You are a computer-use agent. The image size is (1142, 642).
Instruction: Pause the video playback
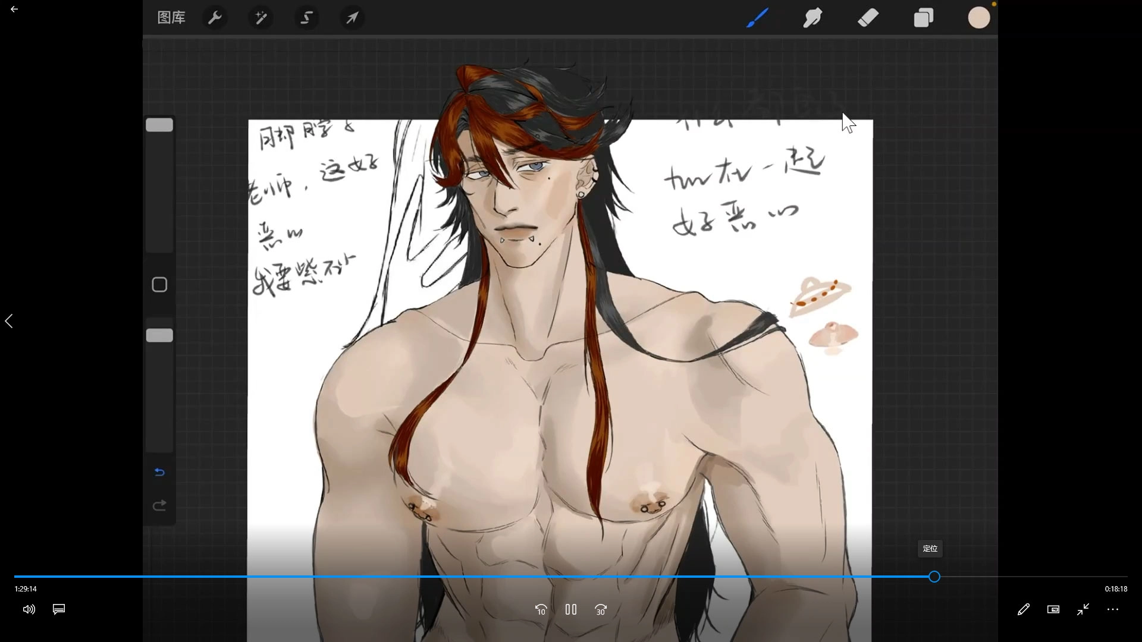[571, 609]
